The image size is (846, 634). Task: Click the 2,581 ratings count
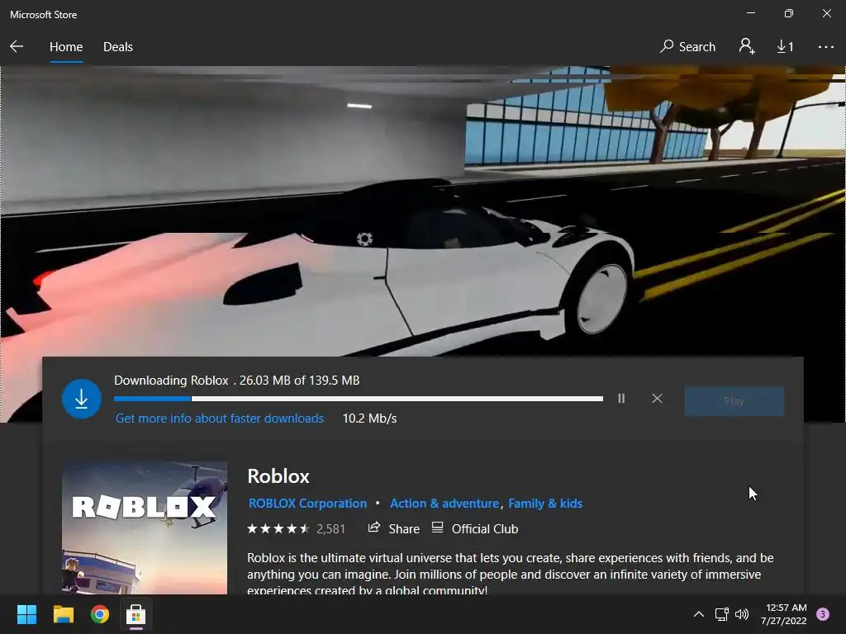click(330, 529)
